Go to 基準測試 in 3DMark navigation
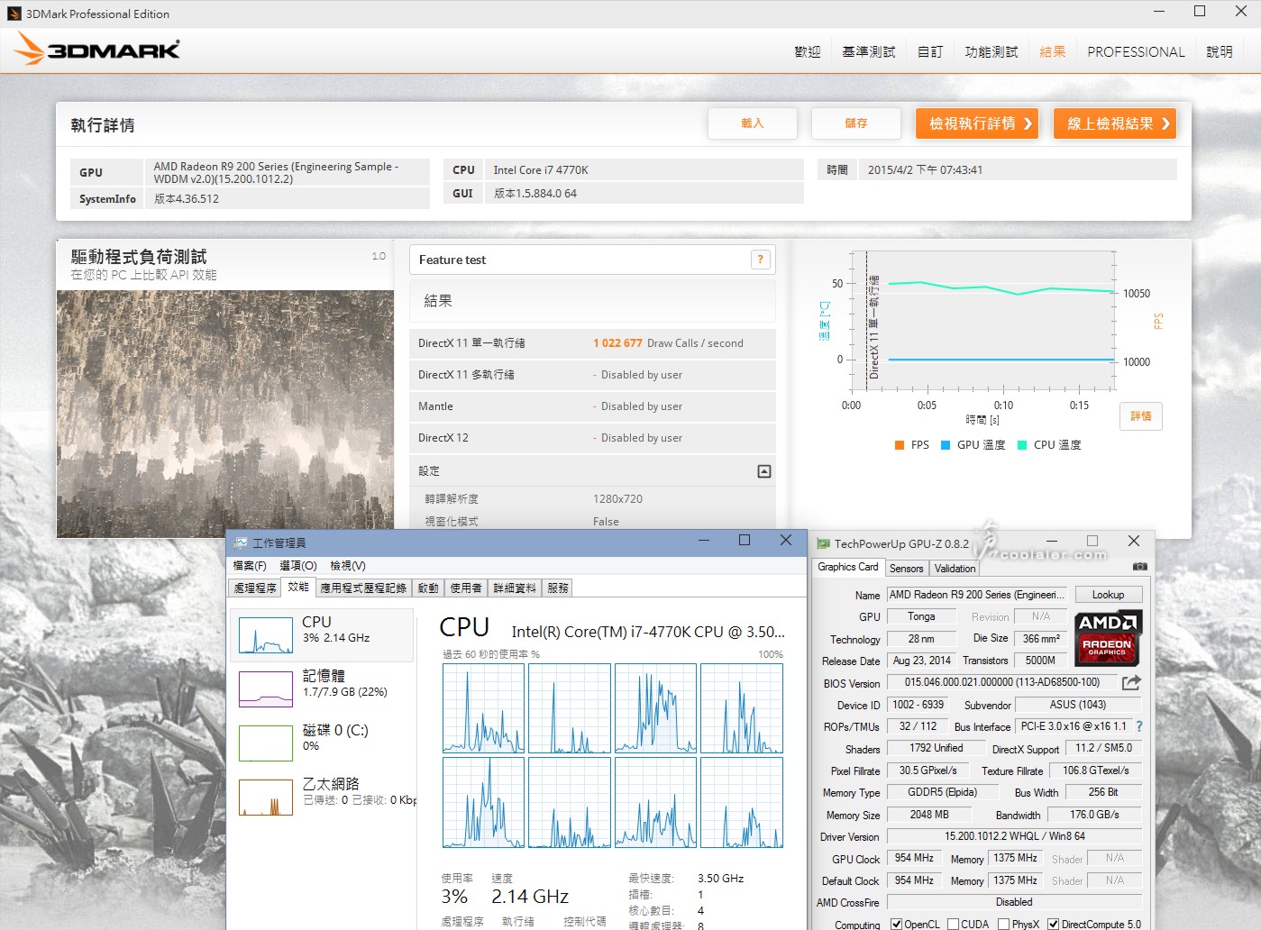 869,52
